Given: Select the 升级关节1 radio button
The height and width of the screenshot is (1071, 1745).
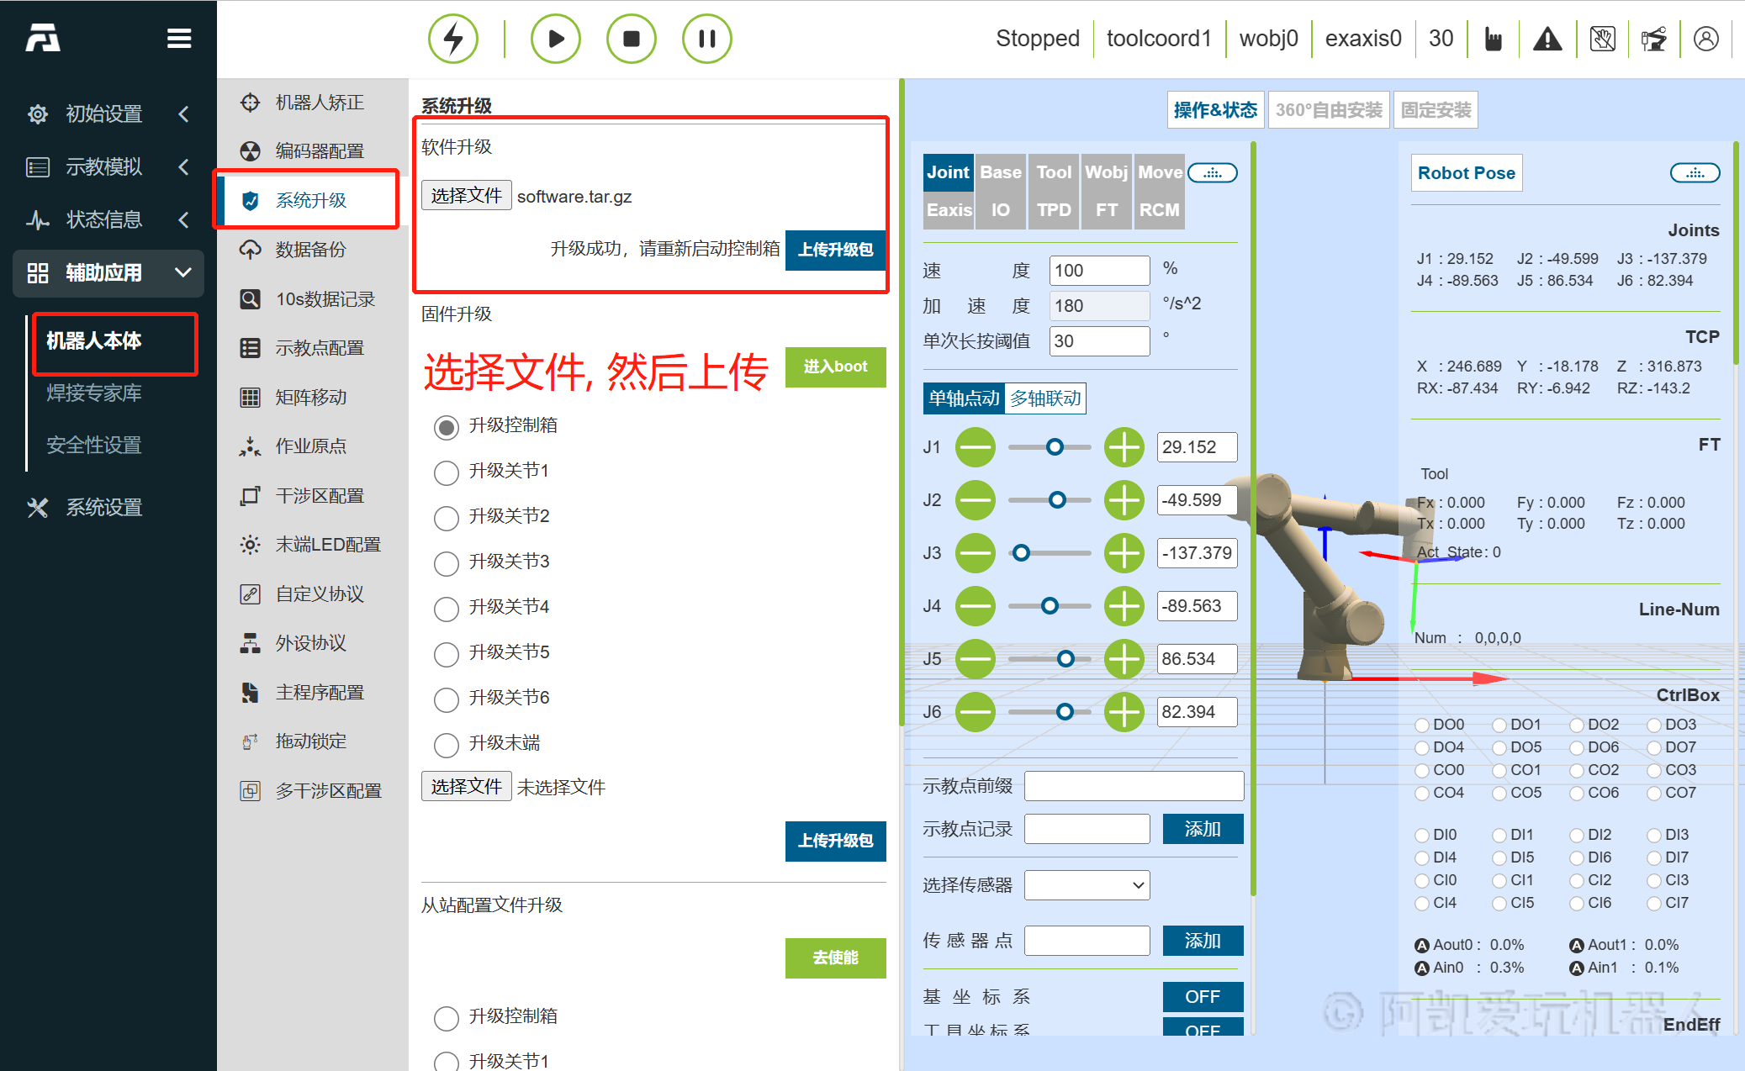Looking at the screenshot, I should pyautogui.click(x=447, y=472).
